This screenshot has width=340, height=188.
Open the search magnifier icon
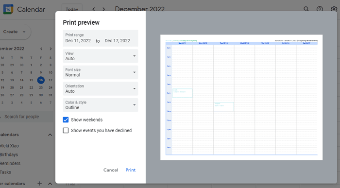[306, 9]
